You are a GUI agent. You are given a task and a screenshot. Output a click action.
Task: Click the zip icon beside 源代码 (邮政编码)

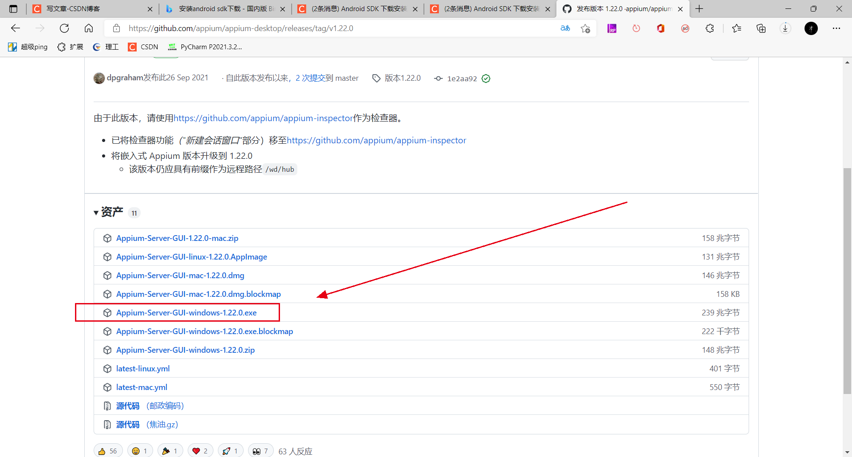107,406
